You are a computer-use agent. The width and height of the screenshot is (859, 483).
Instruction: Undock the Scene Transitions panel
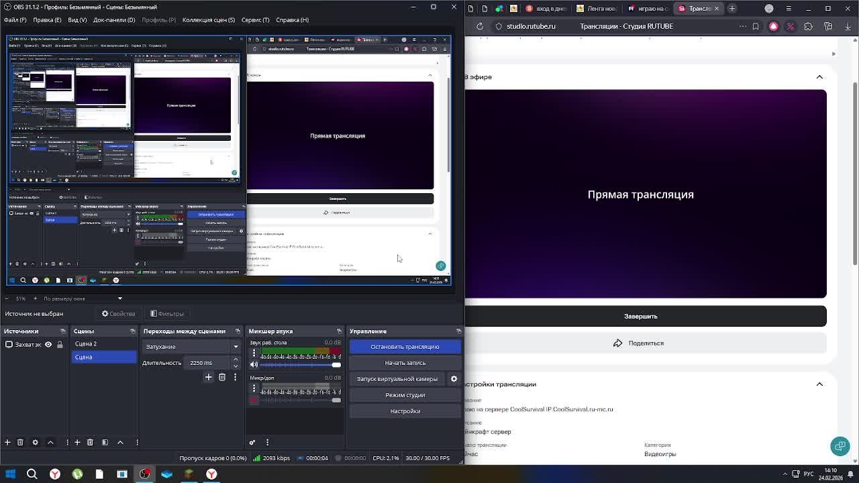click(237, 331)
